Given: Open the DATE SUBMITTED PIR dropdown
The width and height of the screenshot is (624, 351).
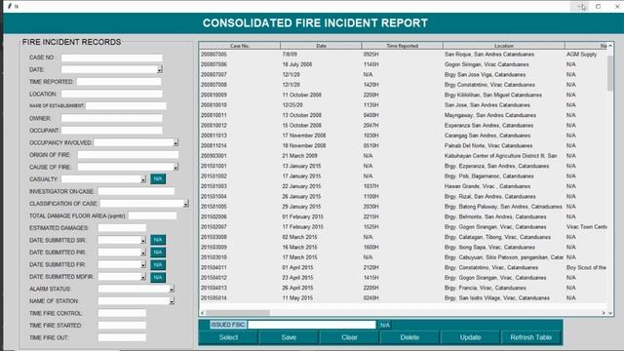Looking at the screenshot, I should point(143,253).
